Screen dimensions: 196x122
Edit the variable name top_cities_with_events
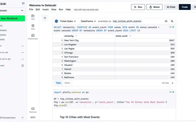tap(127, 21)
